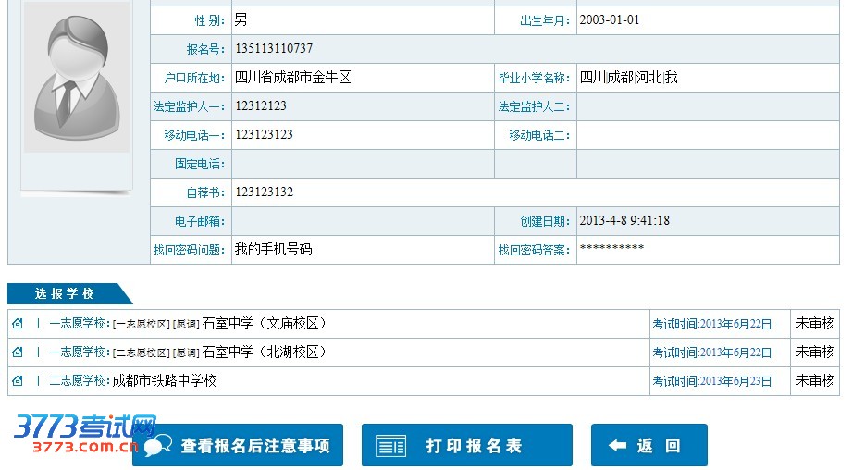Click 户口所在地 value 四川省成都市金牛区
Viewport: 852px width, 470px height.
click(x=293, y=78)
